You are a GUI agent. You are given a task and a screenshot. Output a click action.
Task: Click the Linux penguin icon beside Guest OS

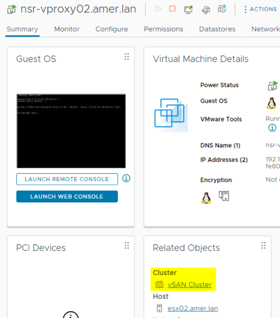coord(272,103)
